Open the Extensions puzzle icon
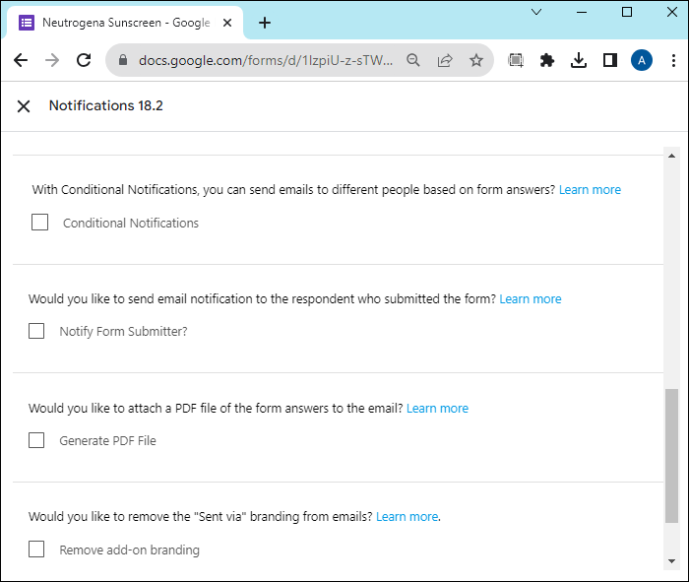Screen dimensions: 689x582 [547, 61]
